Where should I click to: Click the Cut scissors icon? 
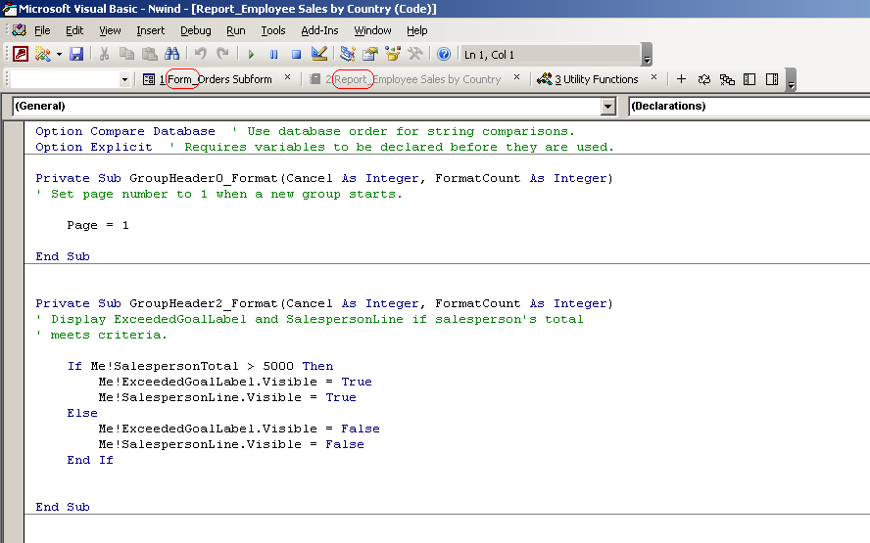[104, 54]
